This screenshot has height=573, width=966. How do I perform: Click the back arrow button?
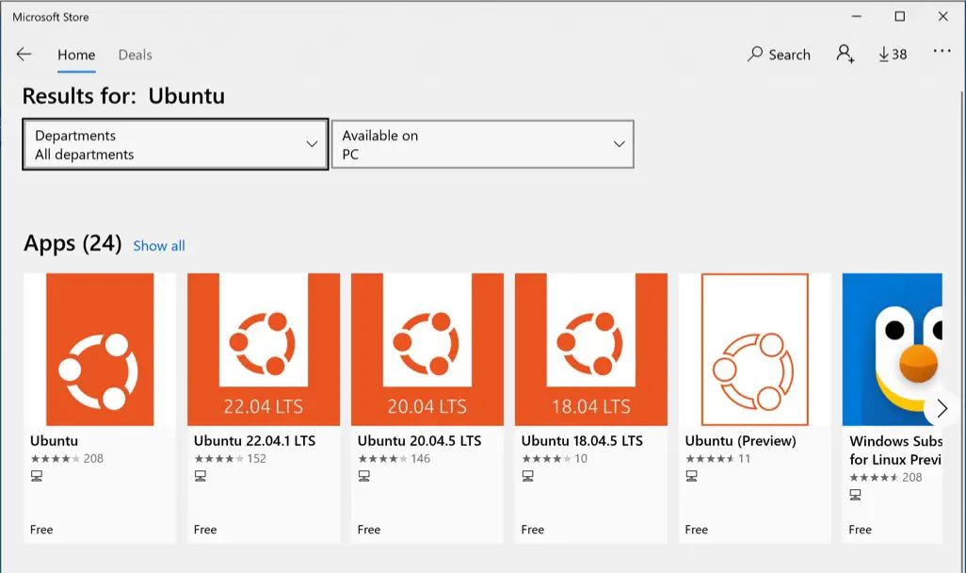click(x=24, y=55)
